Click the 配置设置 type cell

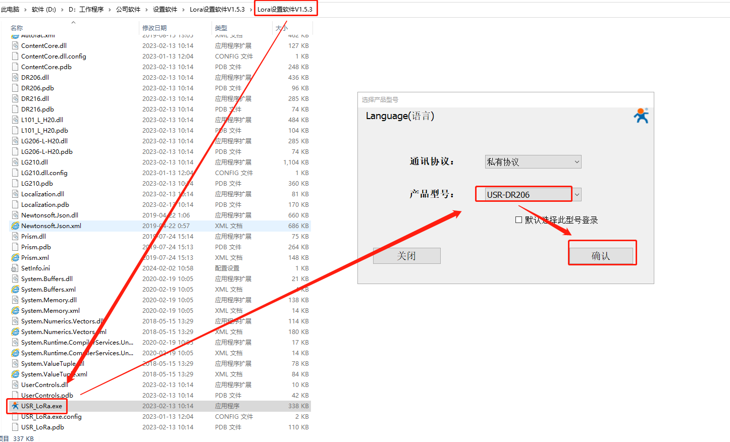(227, 268)
